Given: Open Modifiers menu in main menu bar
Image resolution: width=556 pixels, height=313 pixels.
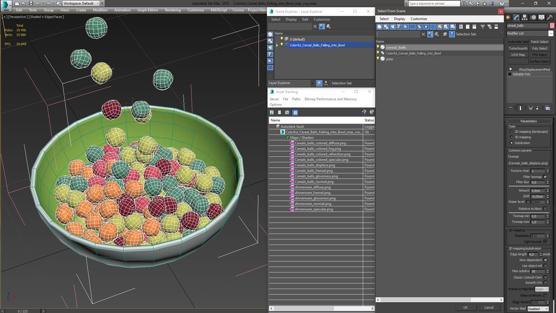Looking at the screenshot, I should 100,10.
